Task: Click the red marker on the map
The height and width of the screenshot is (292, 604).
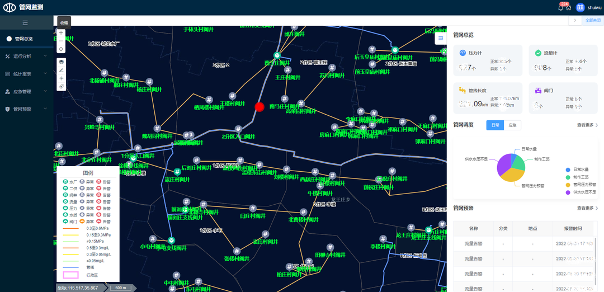Action: tap(259, 106)
